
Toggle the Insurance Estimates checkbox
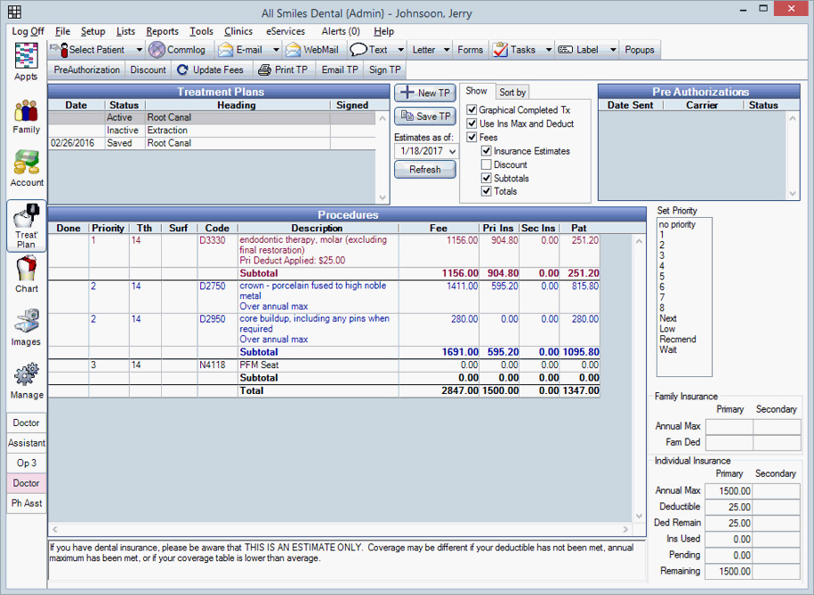click(487, 151)
